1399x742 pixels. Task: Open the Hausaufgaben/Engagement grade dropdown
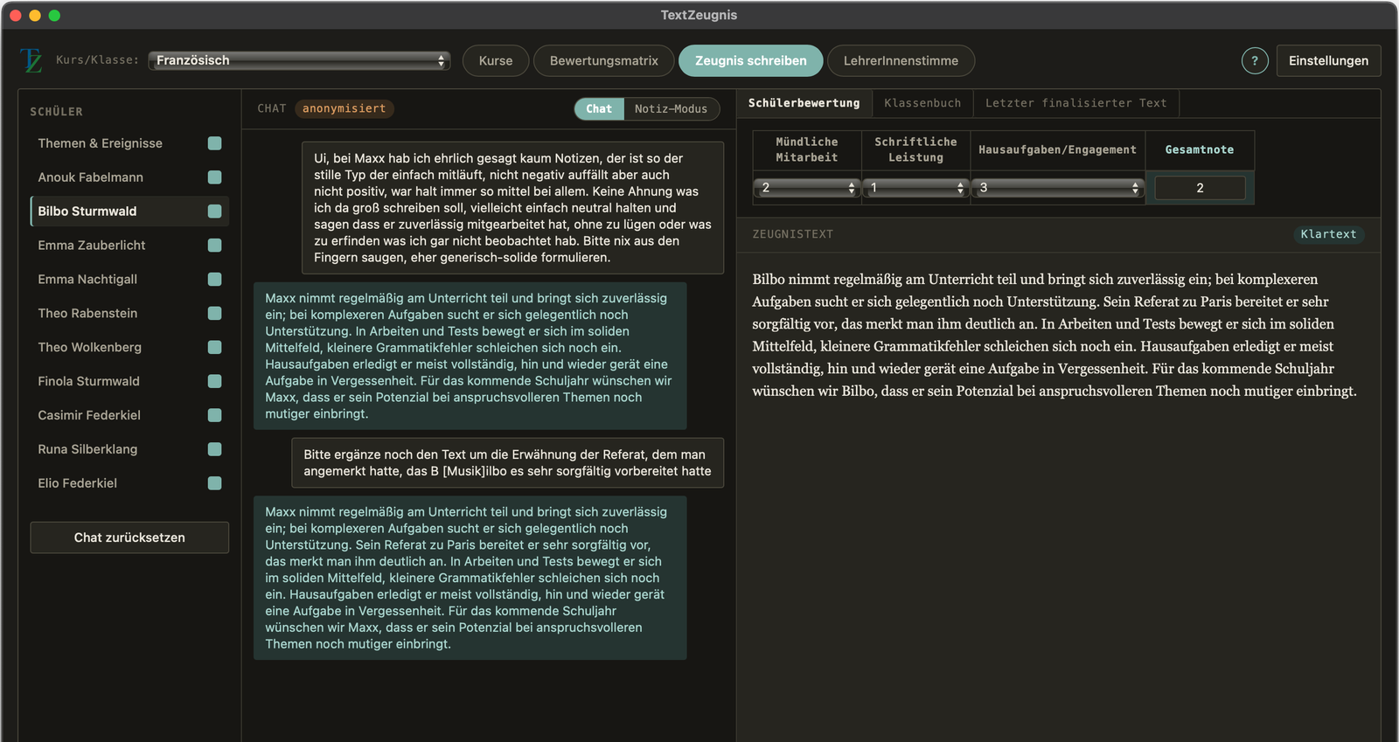tap(1058, 188)
